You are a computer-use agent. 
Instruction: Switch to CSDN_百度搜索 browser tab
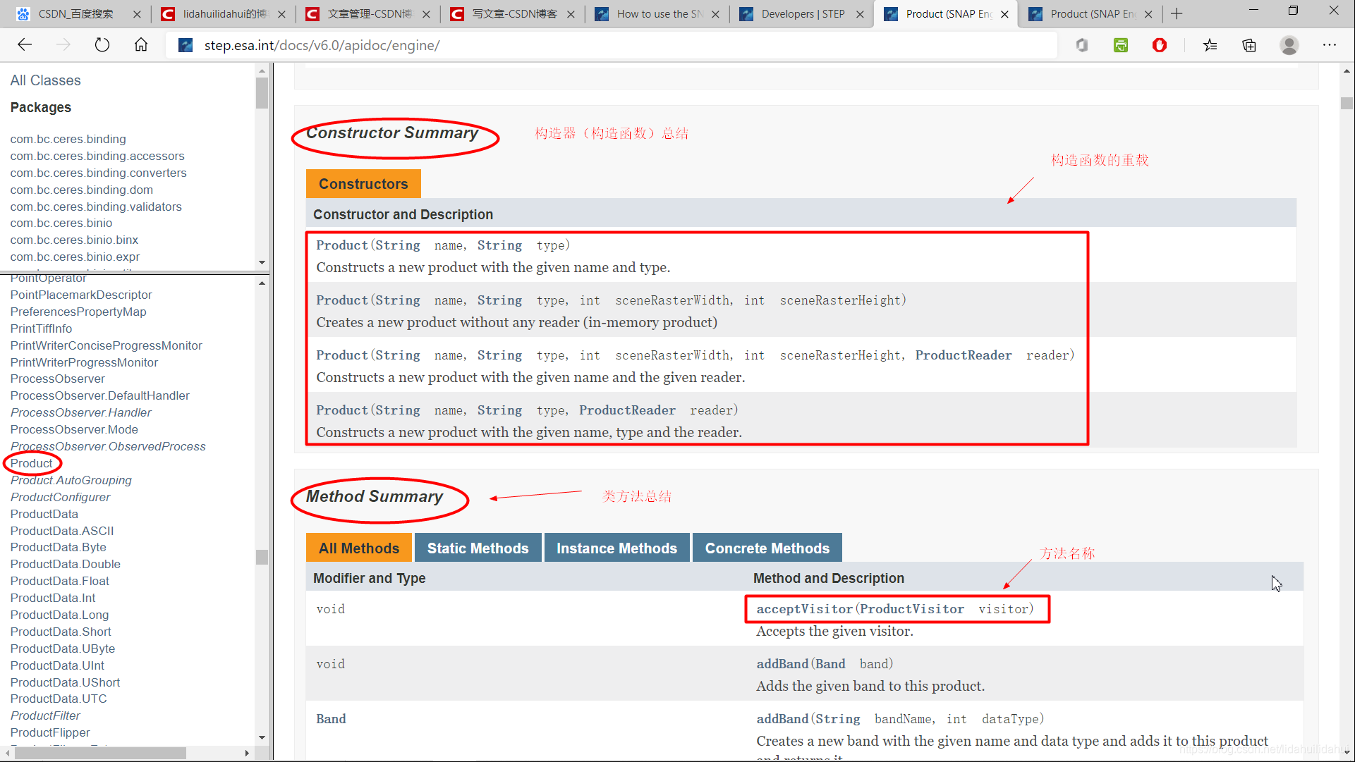[x=76, y=13]
